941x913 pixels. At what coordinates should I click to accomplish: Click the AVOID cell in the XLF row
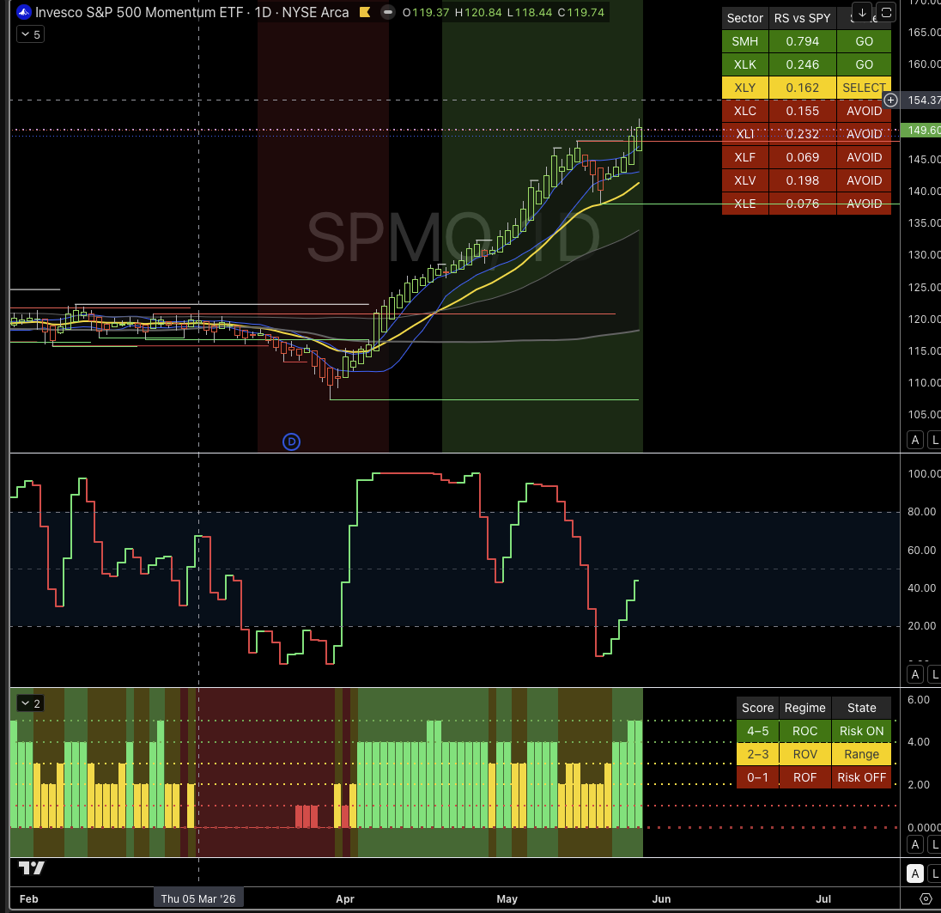865,157
